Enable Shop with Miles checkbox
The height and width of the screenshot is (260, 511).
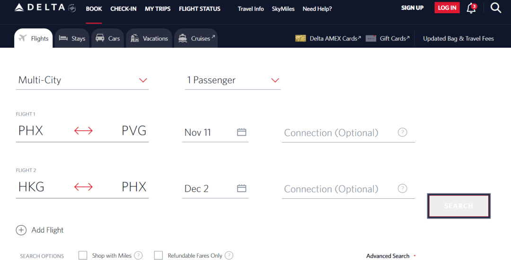(x=83, y=255)
